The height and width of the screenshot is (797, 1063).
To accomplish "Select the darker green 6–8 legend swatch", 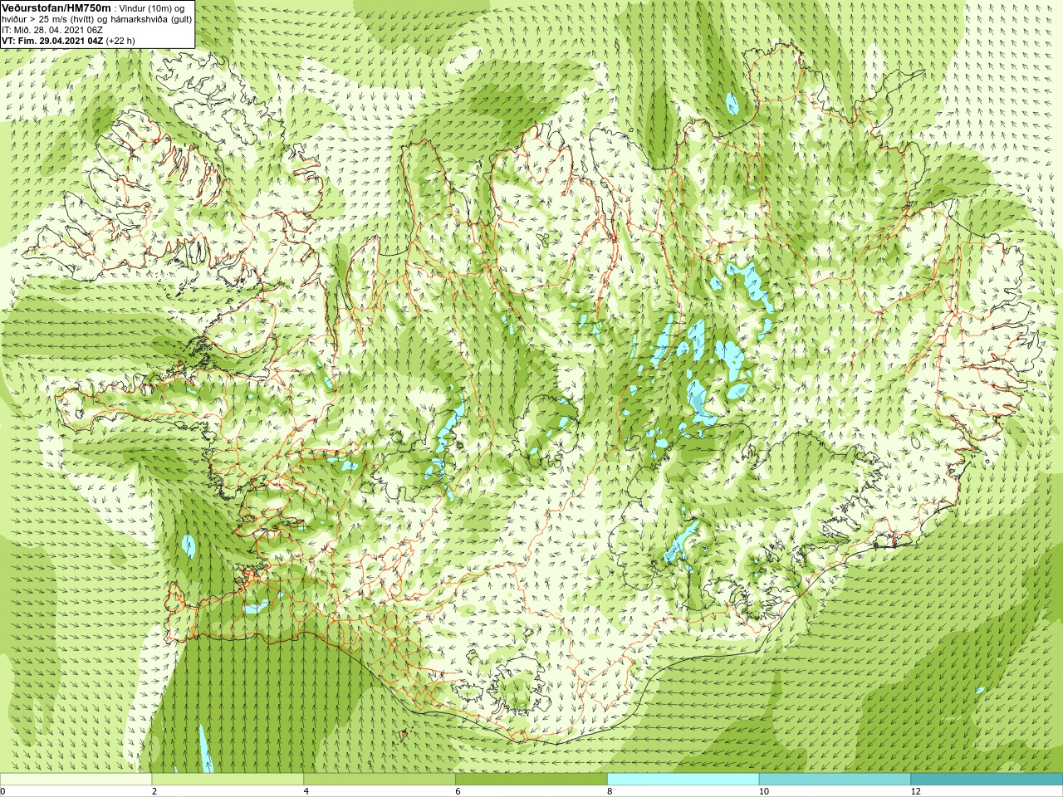I will [531, 780].
